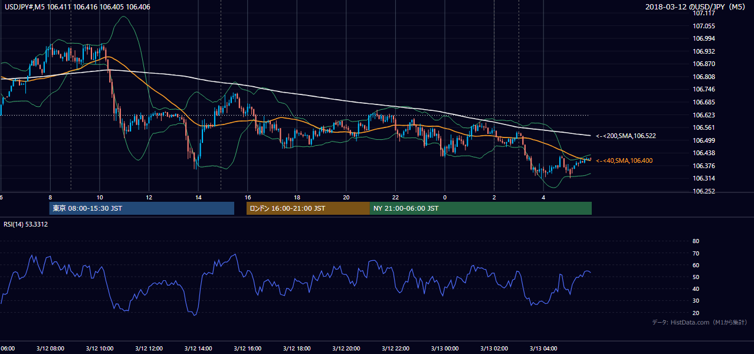Click the 3/13 02:00 time axis label

494,349
